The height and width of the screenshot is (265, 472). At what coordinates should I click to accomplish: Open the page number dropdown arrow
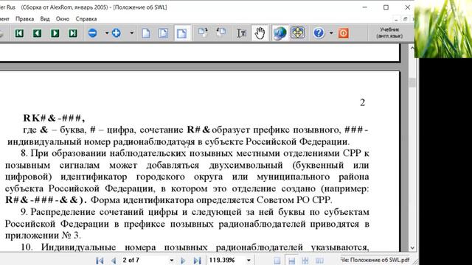172,261
